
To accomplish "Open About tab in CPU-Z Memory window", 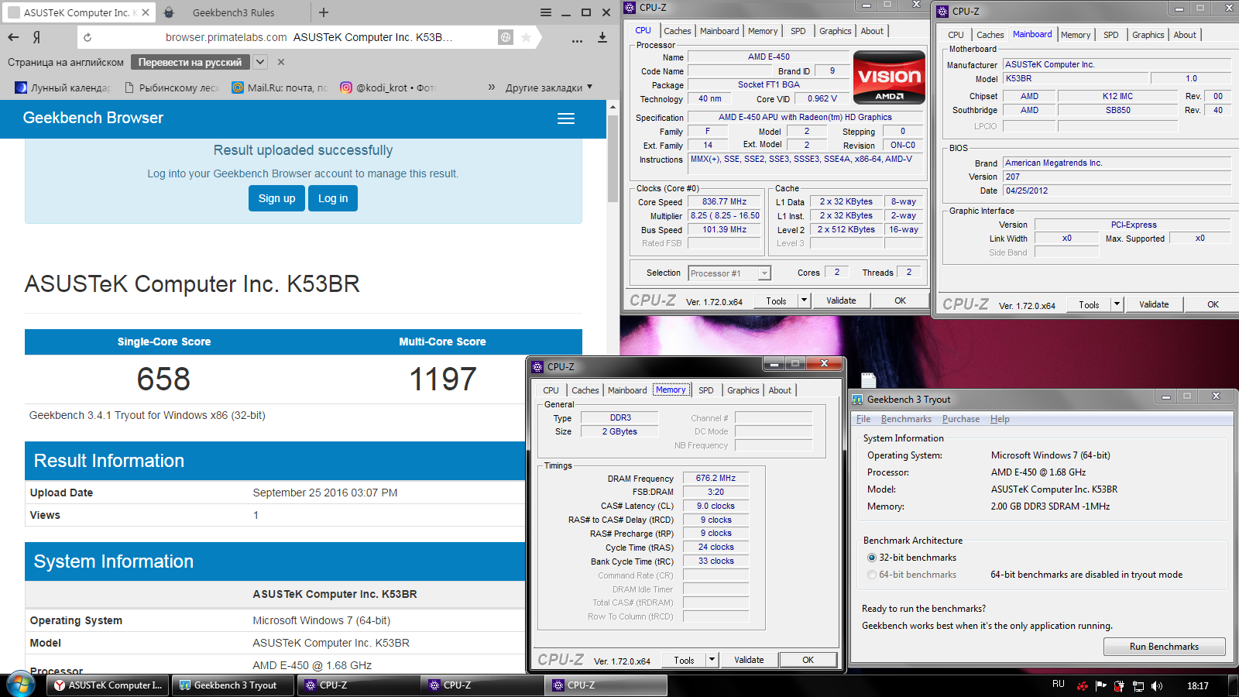I will tap(780, 390).
